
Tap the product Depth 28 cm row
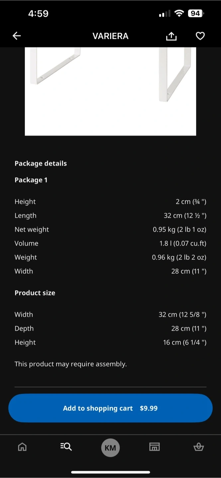pos(110,328)
